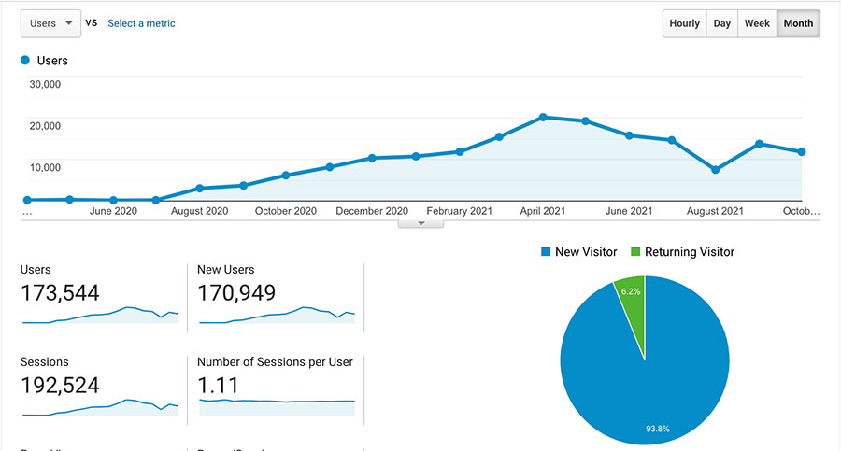Click the June 2020 data point
841x451 pixels.
point(113,200)
